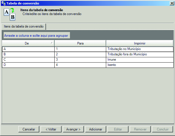Click the Imprimir column header
The width and height of the screenshot is (175, 136).
140,43
